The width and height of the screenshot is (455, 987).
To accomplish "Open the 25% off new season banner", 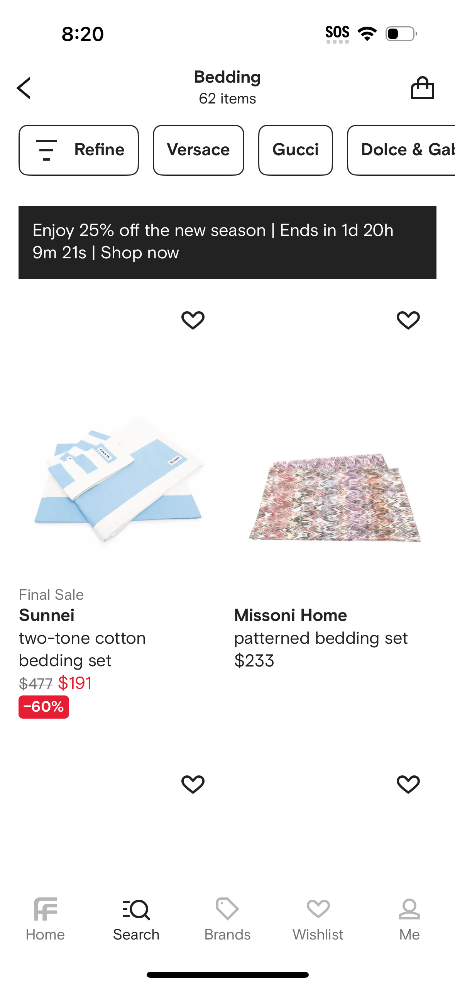I will [227, 242].
